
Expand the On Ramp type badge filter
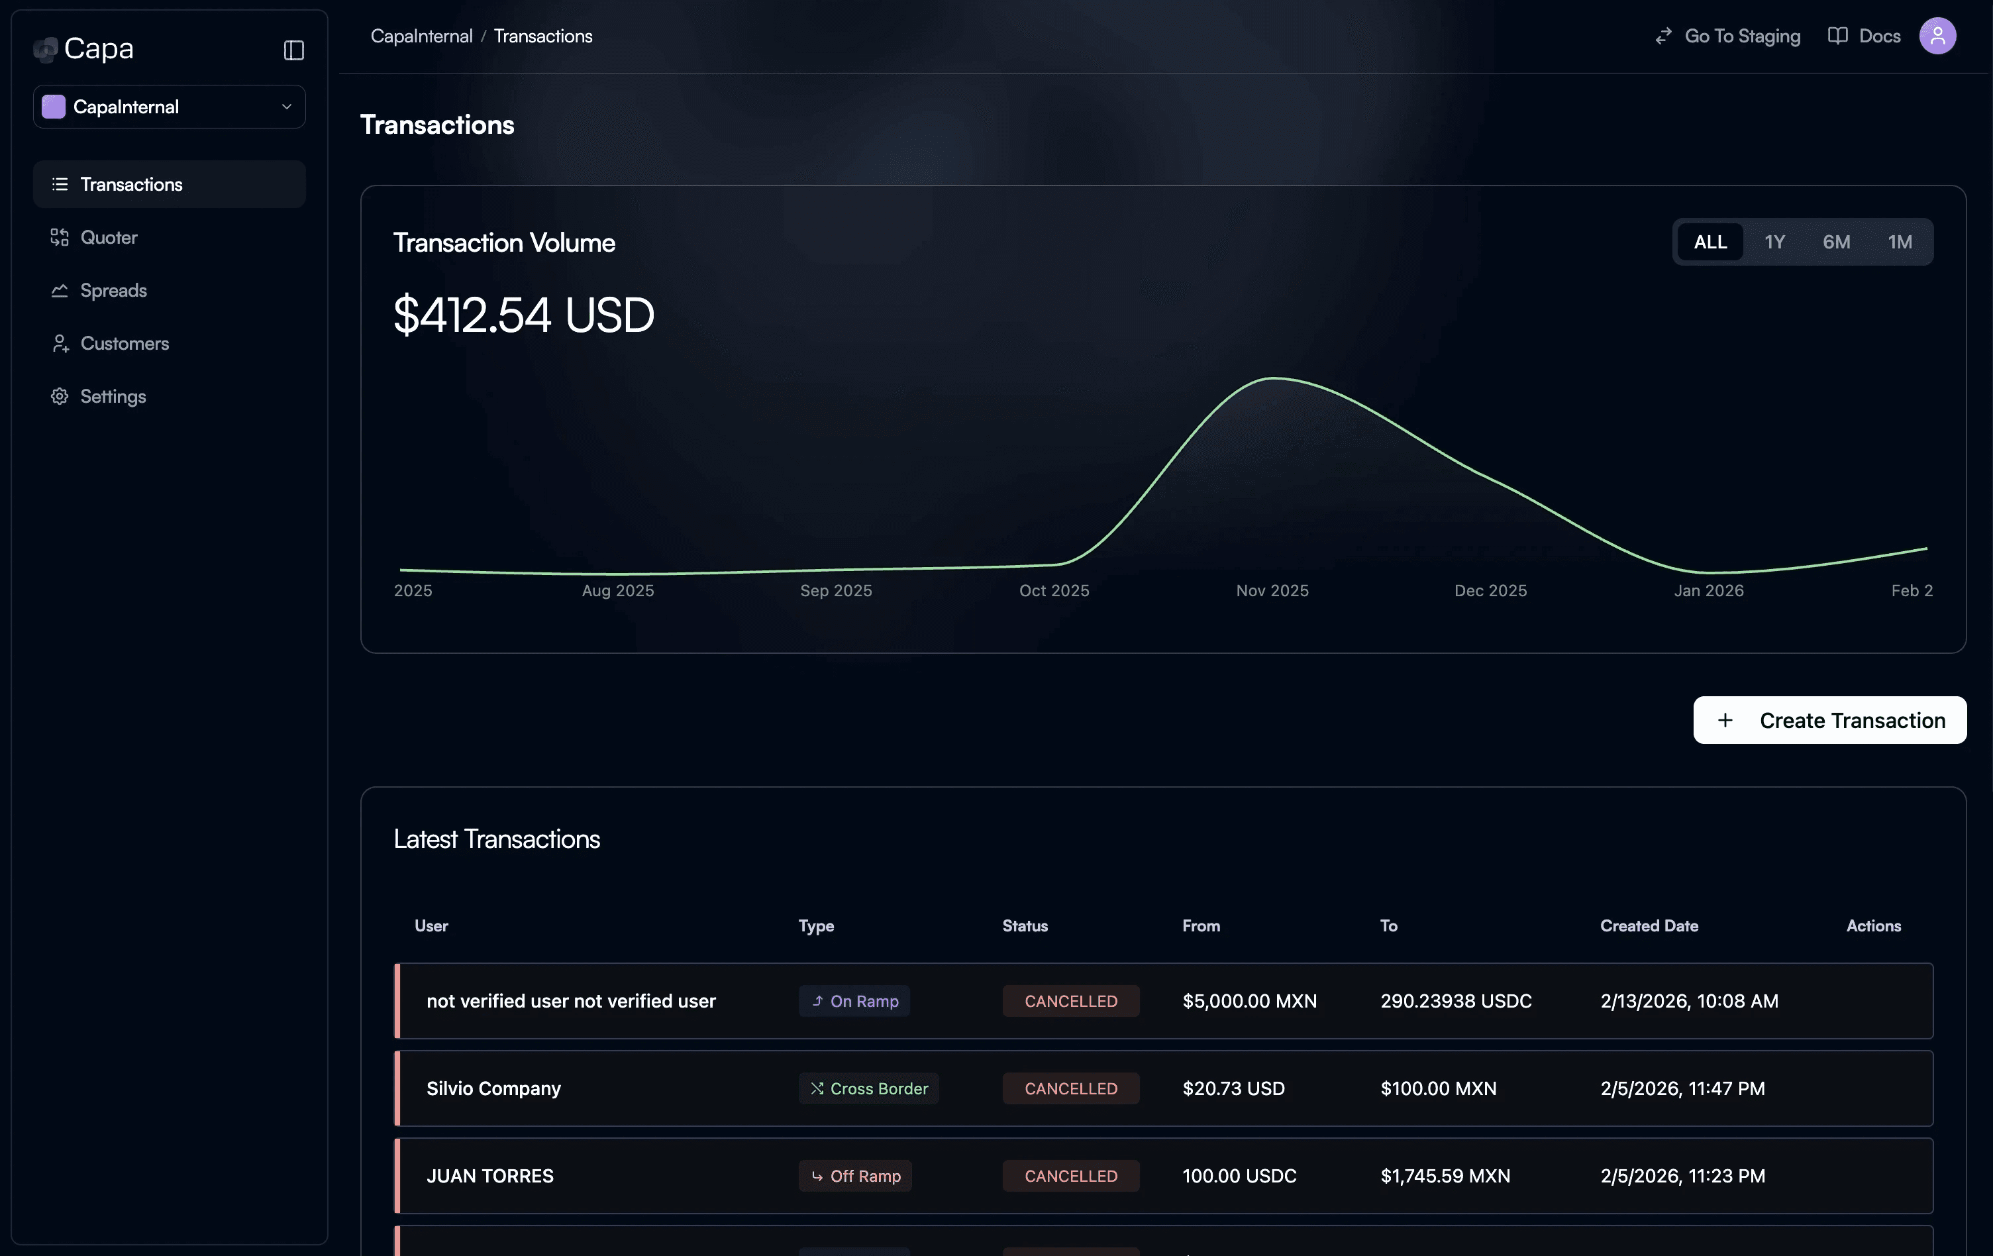pyautogui.click(x=854, y=1001)
